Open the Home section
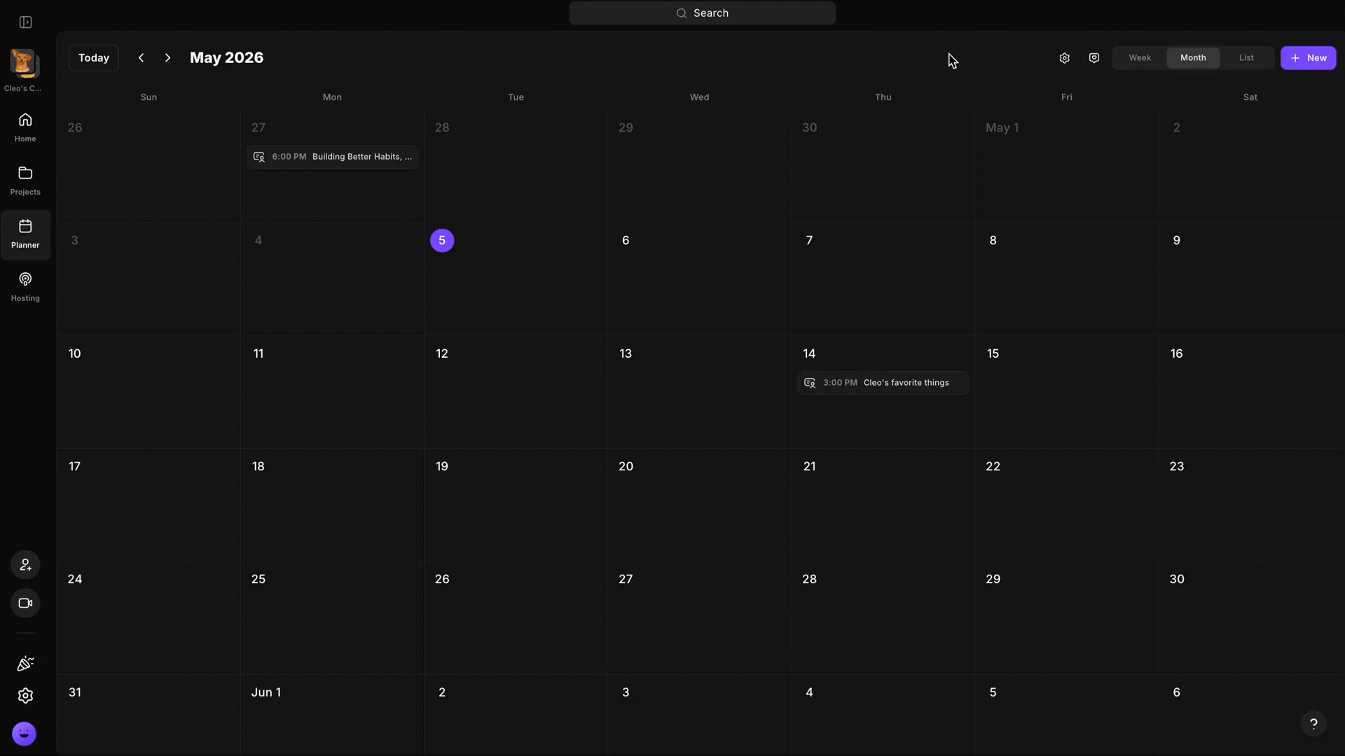Screen dimensions: 1345x756 tap(25, 127)
